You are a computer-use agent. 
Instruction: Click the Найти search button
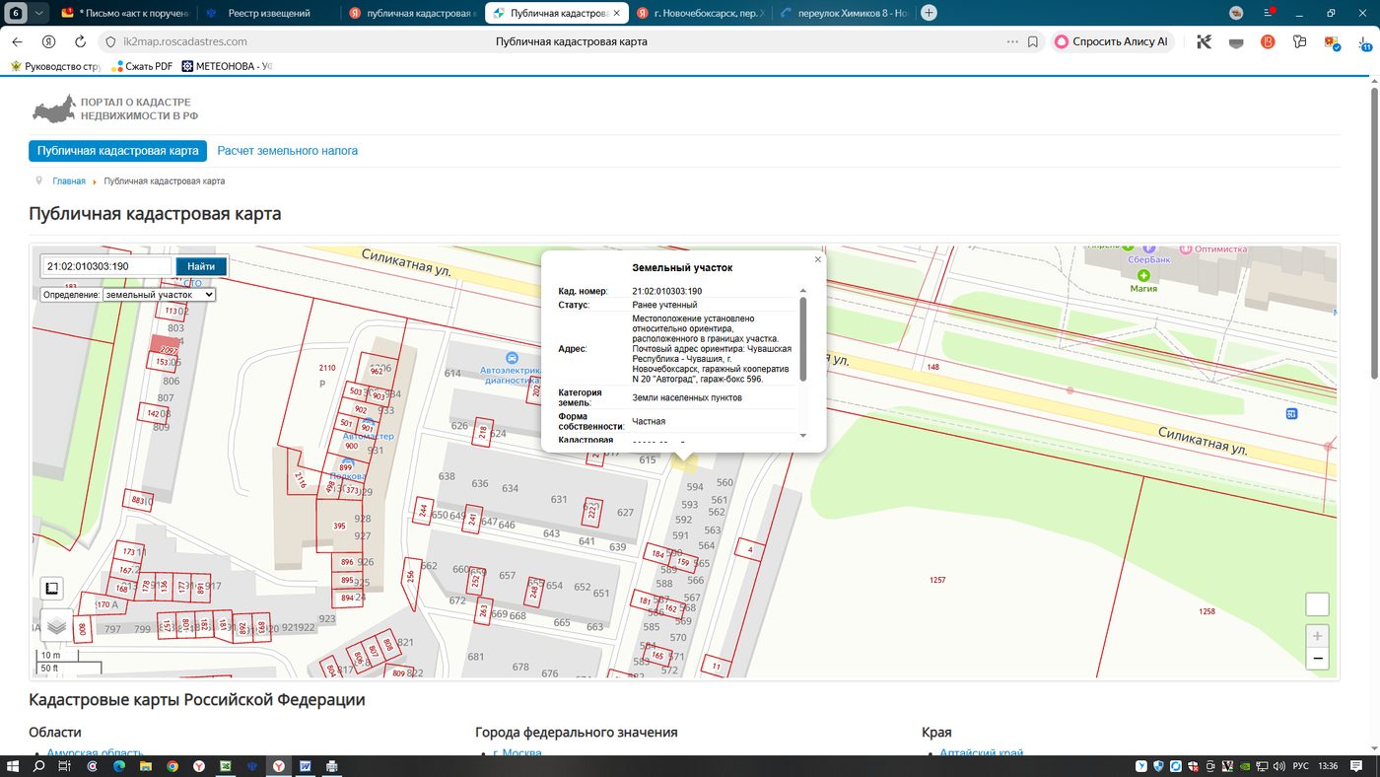pyautogui.click(x=201, y=266)
